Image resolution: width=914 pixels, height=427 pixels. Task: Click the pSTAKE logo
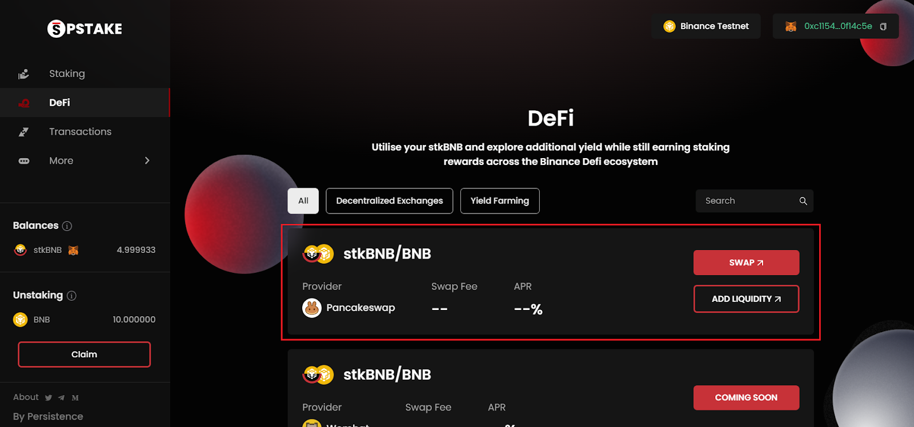pyautogui.click(x=85, y=29)
